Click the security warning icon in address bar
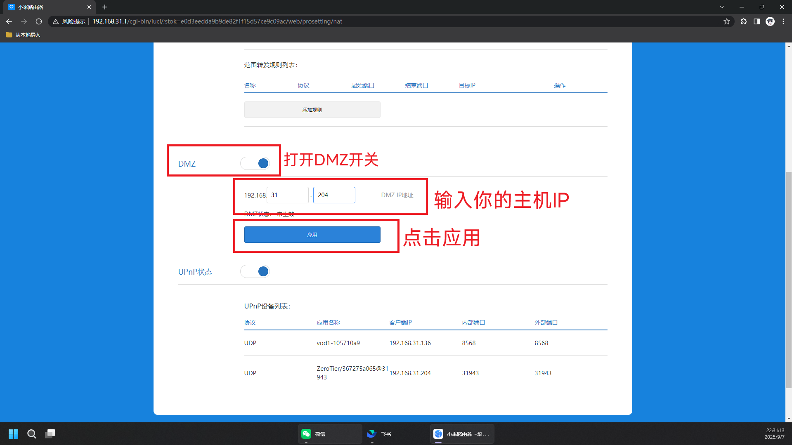The height and width of the screenshot is (445, 792). 56,21
